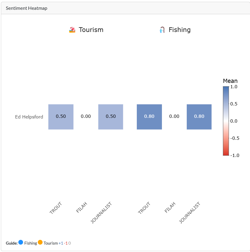Screen dimensions: 250x252
Task: Click the TROUT axis label under Tourism
Action: pos(56,208)
